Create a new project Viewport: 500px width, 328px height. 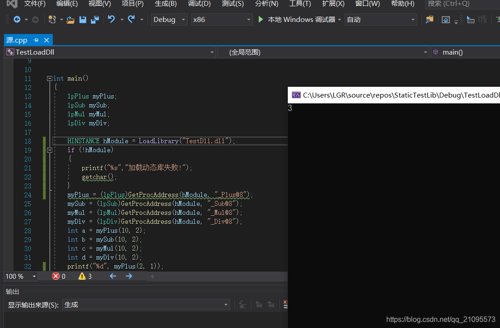(52, 19)
